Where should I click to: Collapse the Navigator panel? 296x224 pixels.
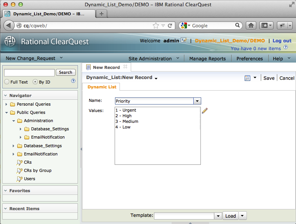[x=6, y=96]
